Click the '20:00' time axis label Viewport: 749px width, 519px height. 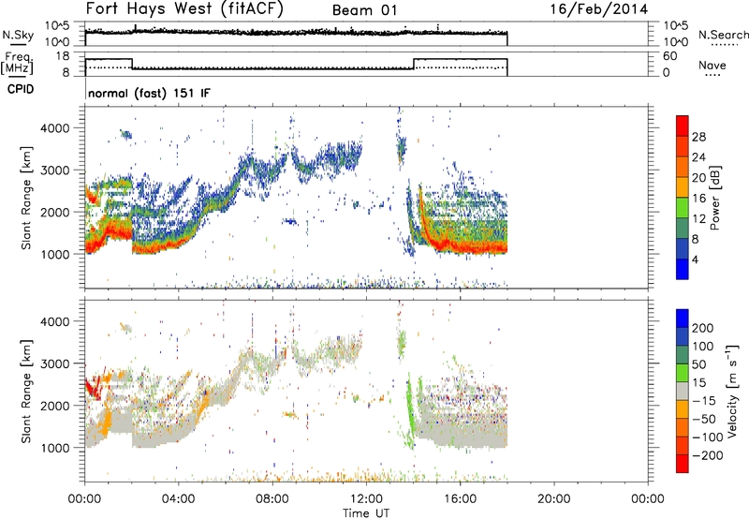coord(553,499)
